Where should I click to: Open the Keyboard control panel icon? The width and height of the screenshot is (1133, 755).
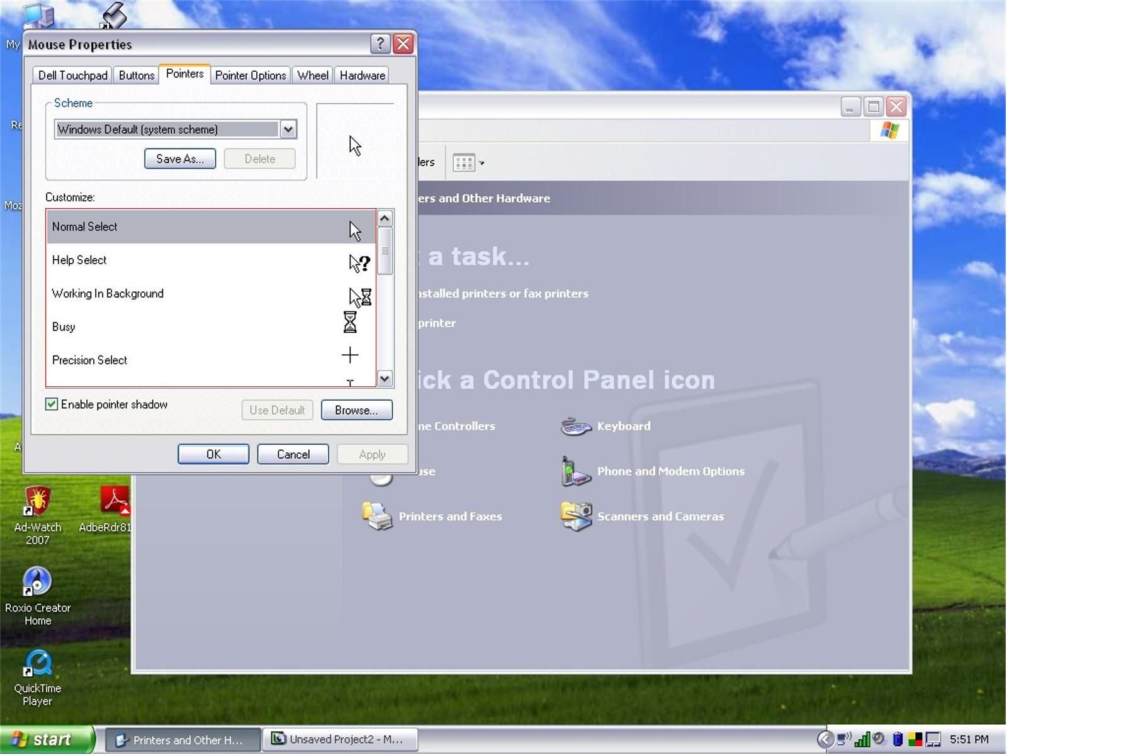[x=624, y=425]
